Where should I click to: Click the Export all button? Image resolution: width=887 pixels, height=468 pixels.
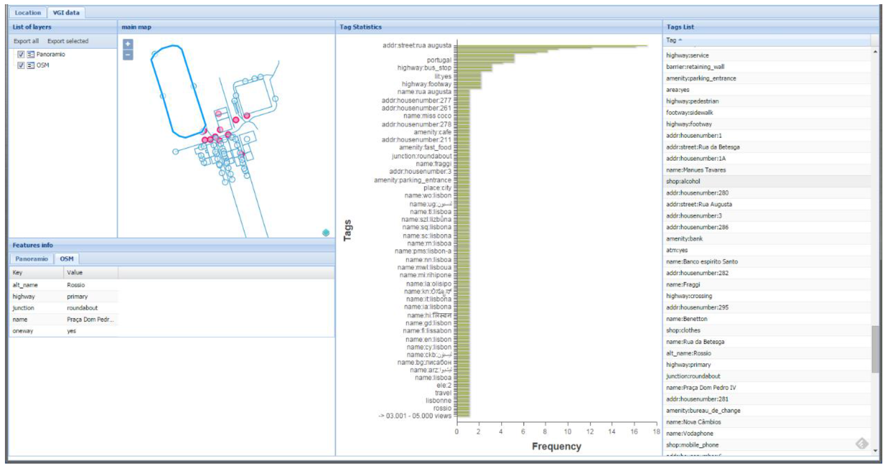click(26, 41)
